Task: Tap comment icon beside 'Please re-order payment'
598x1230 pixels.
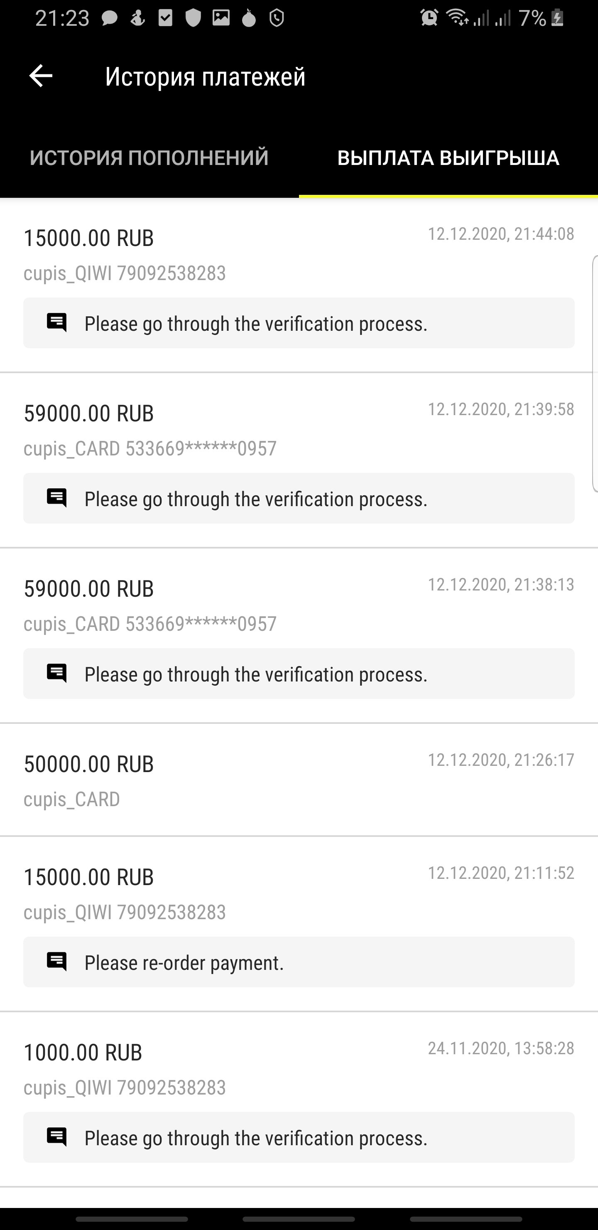Action: click(x=57, y=962)
